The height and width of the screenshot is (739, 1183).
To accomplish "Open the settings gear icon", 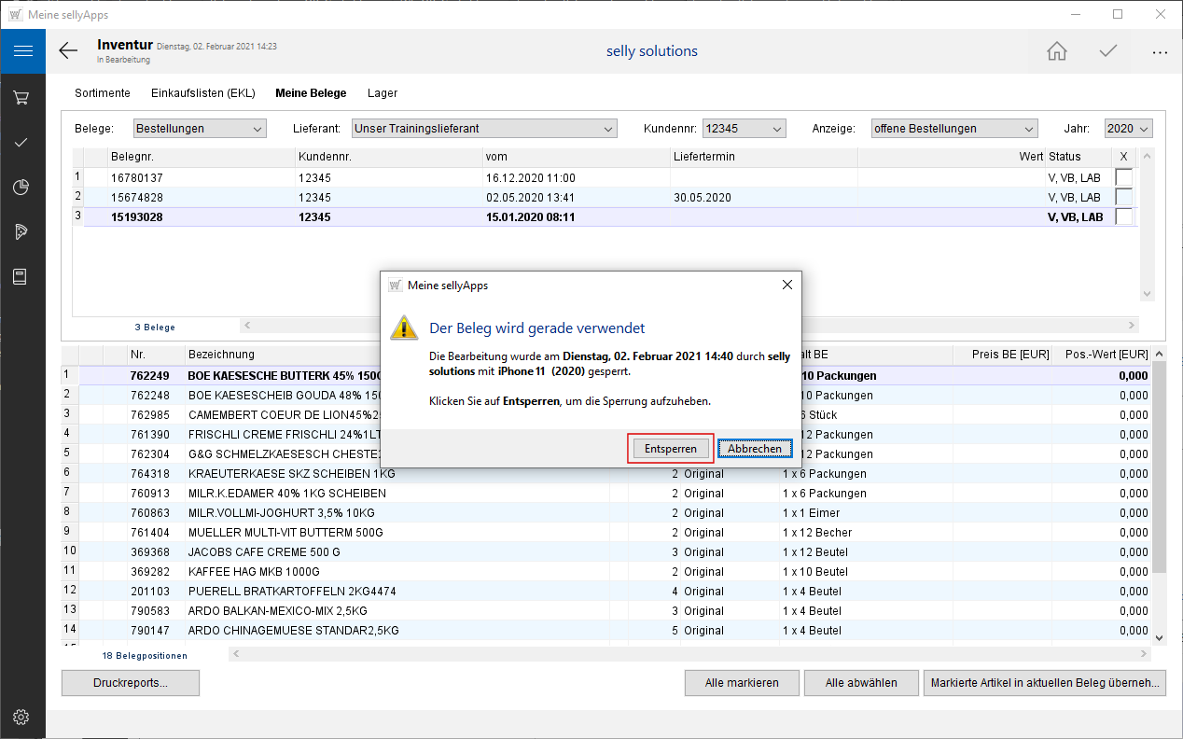I will pos(22,717).
